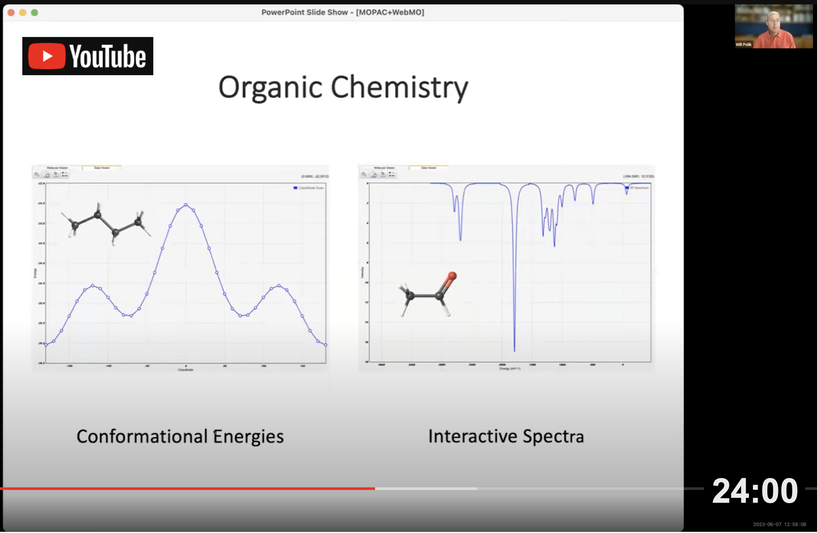Click the blue Coordinate Scan legend swatch
The width and height of the screenshot is (817, 533).
coord(295,188)
